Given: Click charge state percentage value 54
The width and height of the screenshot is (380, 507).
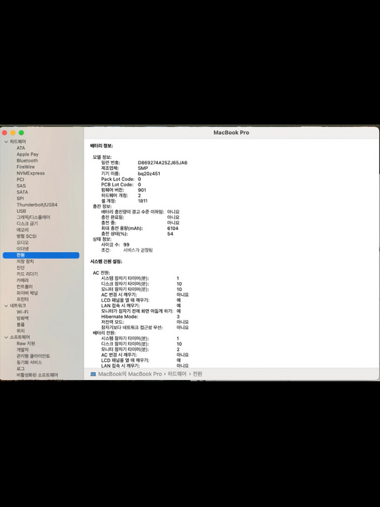Looking at the screenshot, I should pyautogui.click(x=170, y=234).
